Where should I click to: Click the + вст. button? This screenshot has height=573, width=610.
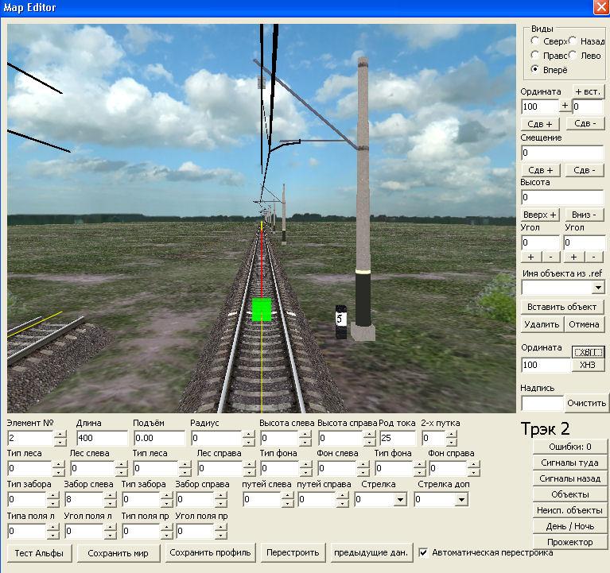click(589, 91)
